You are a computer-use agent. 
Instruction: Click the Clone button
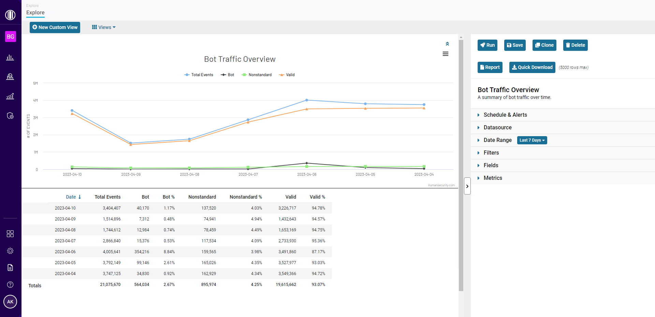point(544,45)
